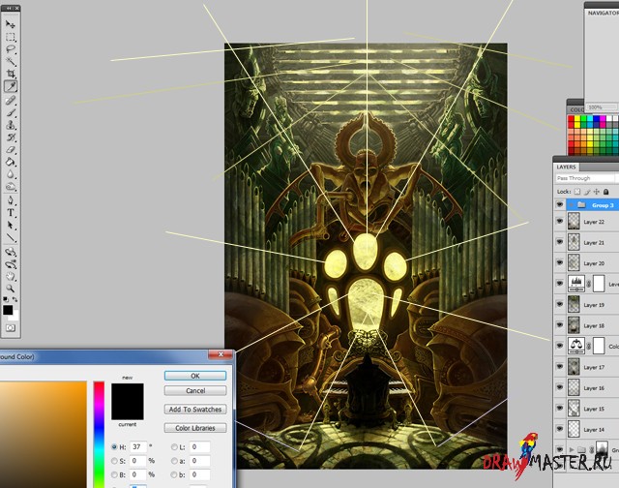Click Cancel in the Color Picker

[x=195, y=390]
